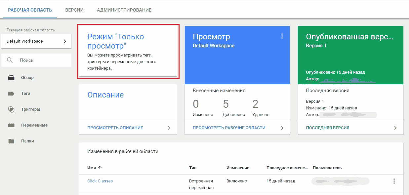Viewport: 409px width, 195px height.
Task: Click Опубликовано 15 дней назад text
Action: pos(335,72)
